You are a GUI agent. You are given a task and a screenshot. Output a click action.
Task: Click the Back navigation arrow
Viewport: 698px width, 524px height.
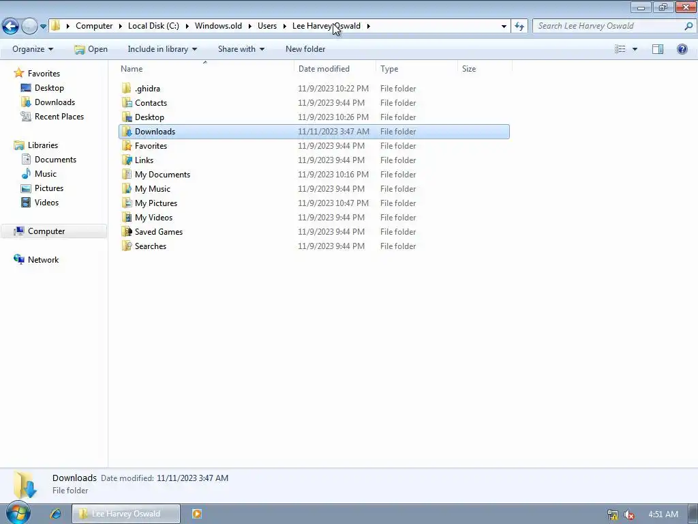(x=11, y=27)
